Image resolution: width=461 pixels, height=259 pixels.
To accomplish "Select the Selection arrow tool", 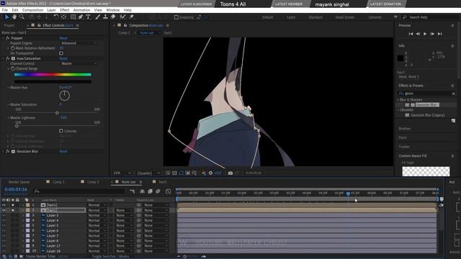I will tap(6, 17).
